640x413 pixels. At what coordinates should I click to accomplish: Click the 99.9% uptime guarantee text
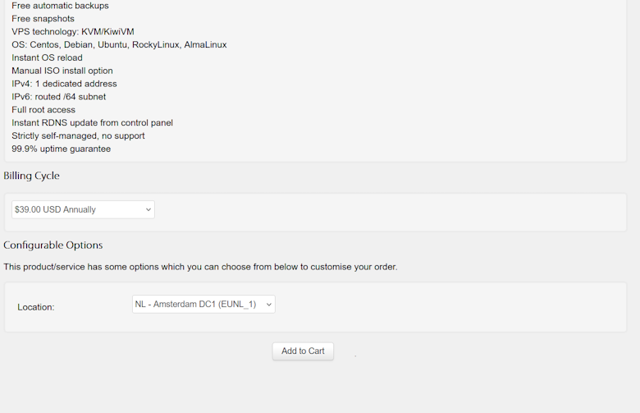click(x=61, y=149)
